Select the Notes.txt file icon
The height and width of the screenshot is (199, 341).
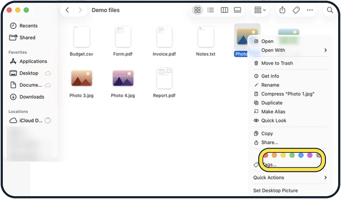tap(206, 37)
